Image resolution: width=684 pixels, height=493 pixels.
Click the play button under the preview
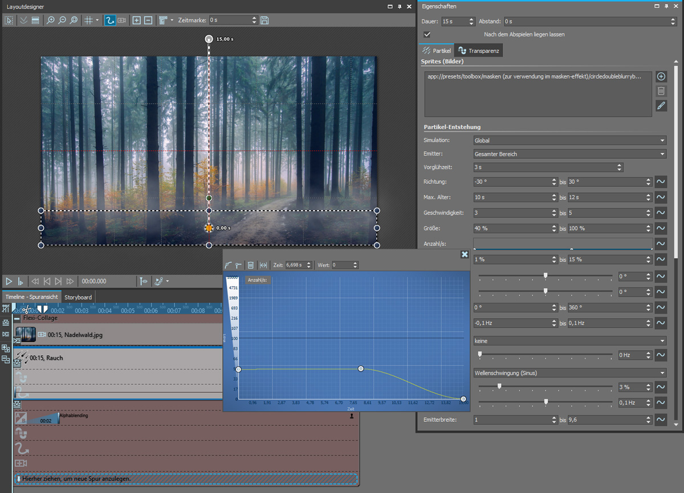point(9,281)
